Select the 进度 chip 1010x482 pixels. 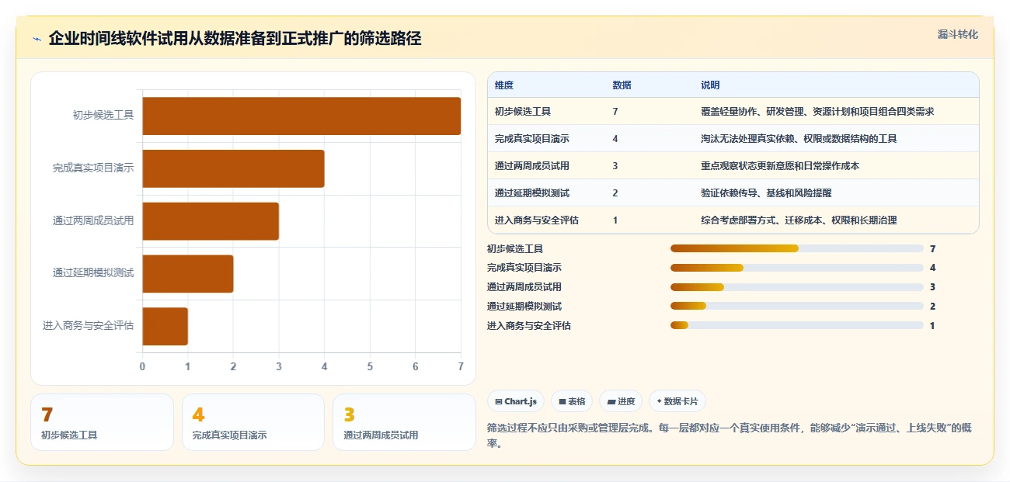tap(621, 401)
